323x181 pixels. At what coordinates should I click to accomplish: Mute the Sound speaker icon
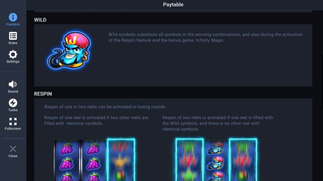pyautogui.click(x=13, y=84)
